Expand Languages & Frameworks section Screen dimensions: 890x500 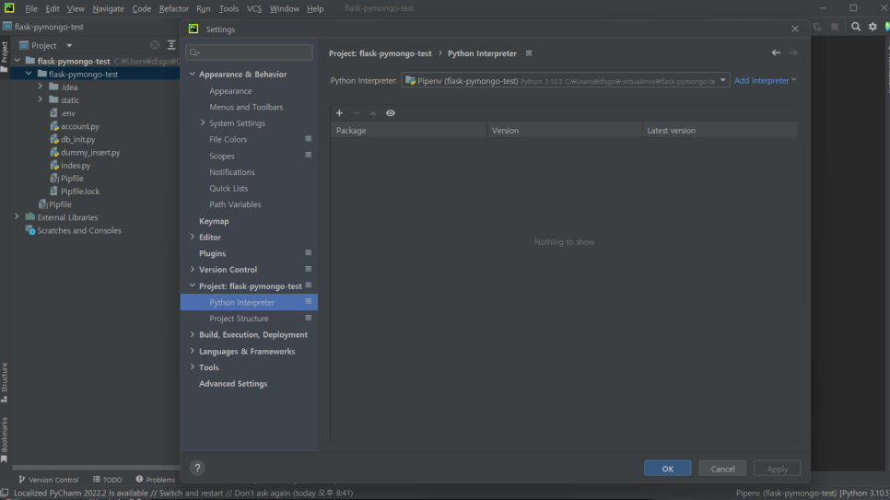tap(193, 351)
